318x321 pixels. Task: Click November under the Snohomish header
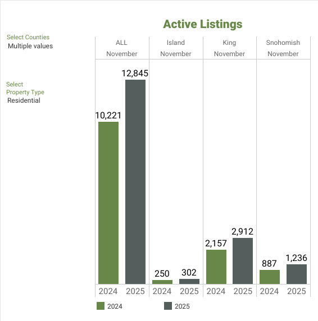click(x=283, y=54)
